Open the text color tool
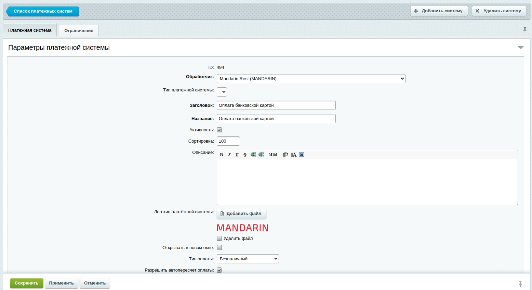 click(x=293, y=155)
